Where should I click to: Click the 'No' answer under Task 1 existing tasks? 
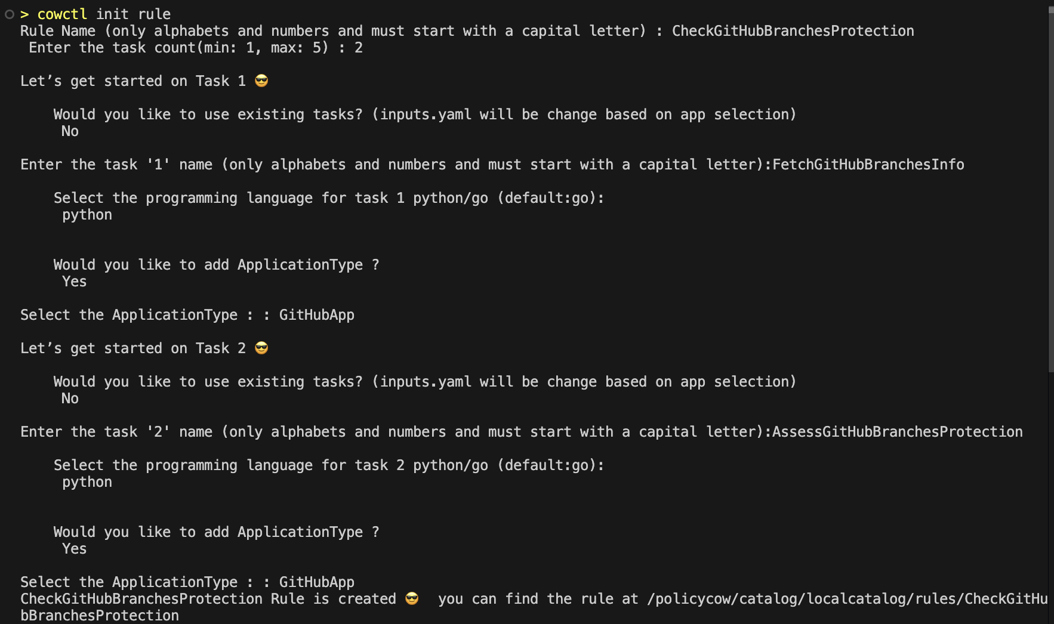(70, 131)
